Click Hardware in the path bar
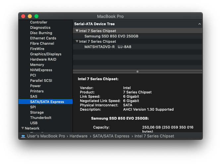Viewport: 221px width, 164px height. click(x=79, y=136)
